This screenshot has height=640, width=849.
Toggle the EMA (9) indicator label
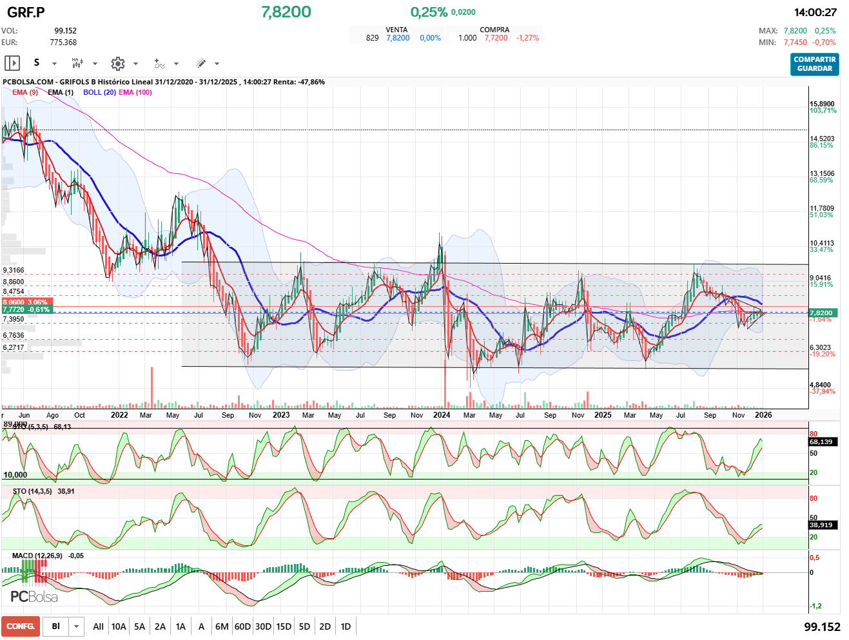tap(25, 92)
